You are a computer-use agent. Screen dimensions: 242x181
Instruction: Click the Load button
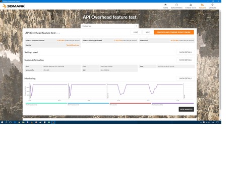pyautogui.click(x=136, y=32)
